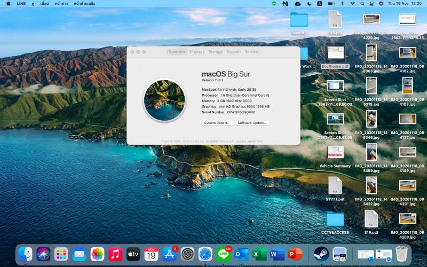Launch Microsoft Word from Dock
This screenshot has width=427, height=267.
click(x=277, y=254)
